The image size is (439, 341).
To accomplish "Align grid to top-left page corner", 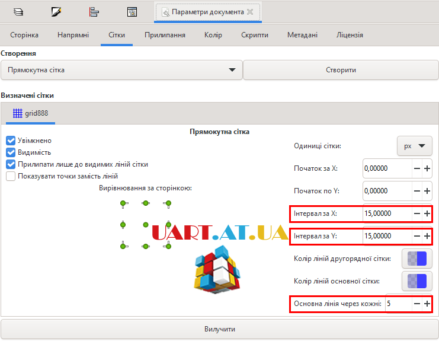I will coord(123,203).
